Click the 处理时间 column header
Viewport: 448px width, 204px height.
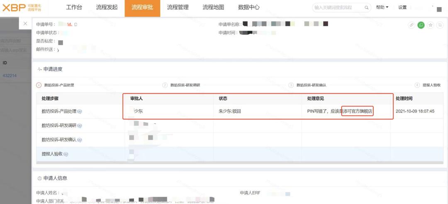pos(404,98)
